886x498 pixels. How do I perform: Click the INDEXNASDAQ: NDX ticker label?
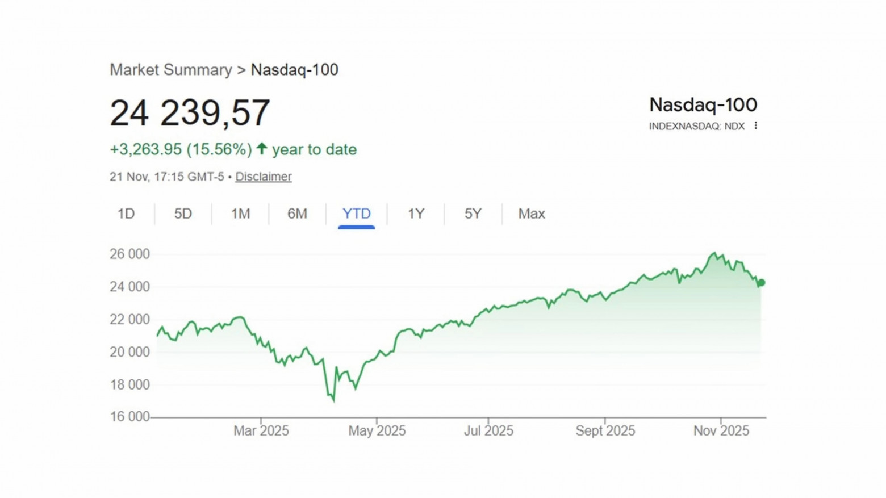[x=696, y=126]
